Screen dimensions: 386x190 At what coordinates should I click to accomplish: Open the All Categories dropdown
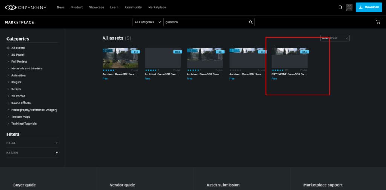148,22
